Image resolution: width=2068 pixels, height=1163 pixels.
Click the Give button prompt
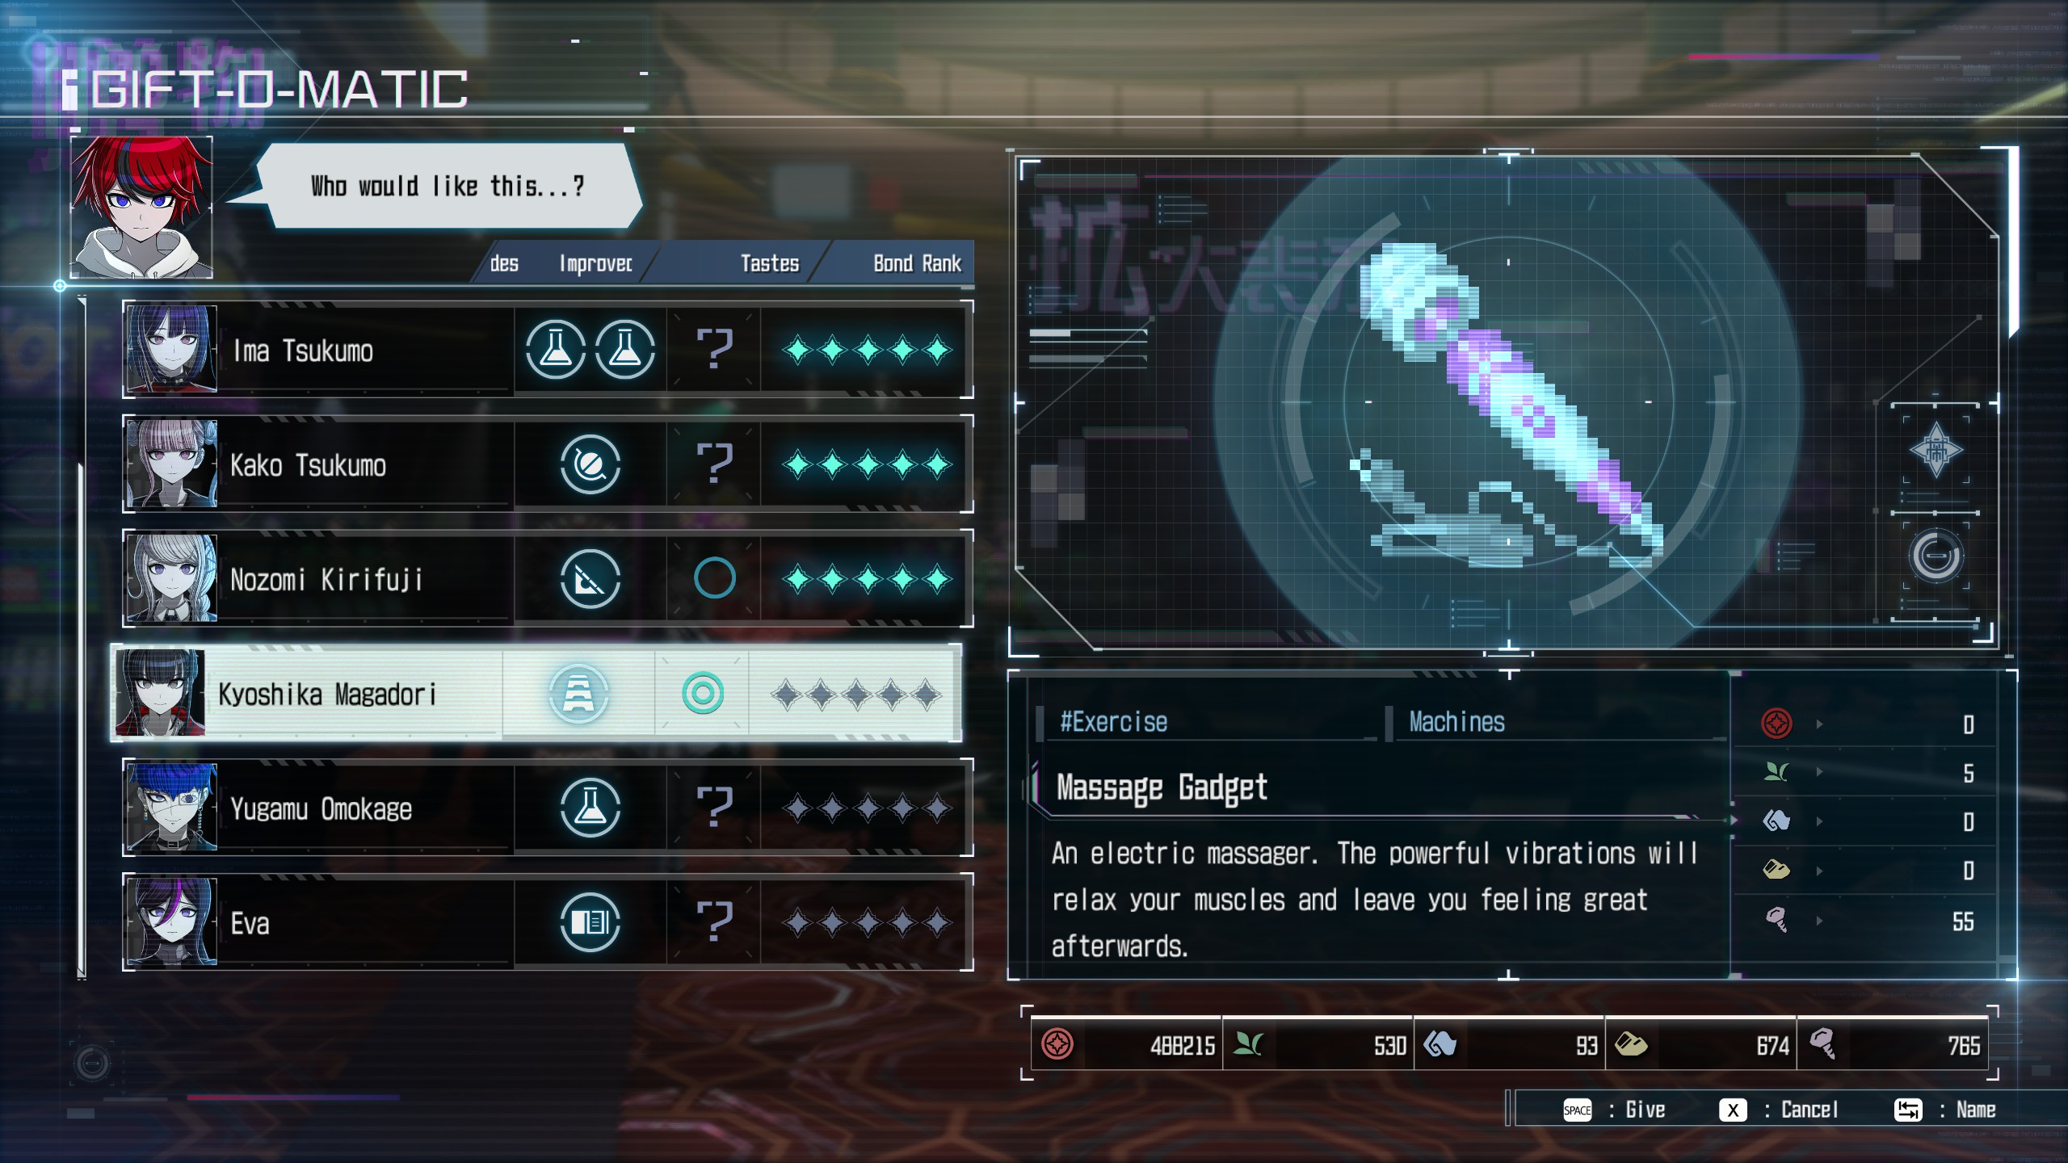pos(1614,1110)
